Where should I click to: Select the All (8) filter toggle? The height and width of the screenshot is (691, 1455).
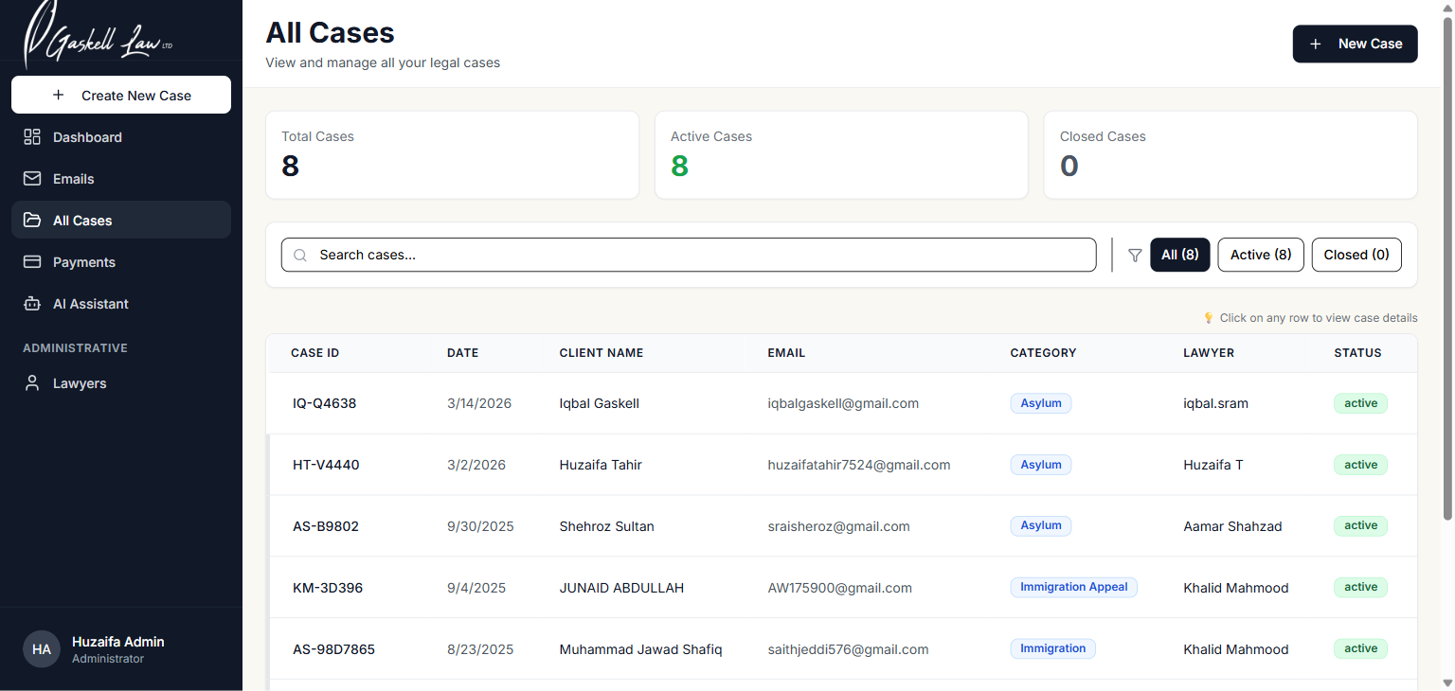[1179, 255]
